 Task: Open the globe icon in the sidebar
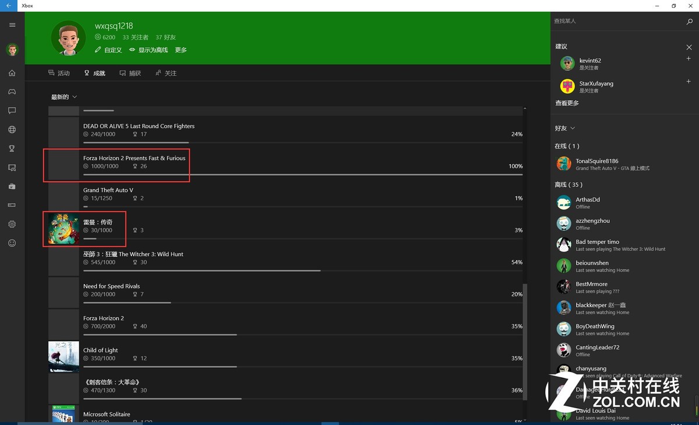pos(12,130)
